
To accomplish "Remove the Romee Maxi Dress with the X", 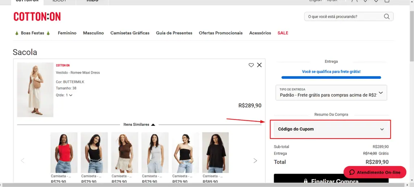I will [259, 65].
